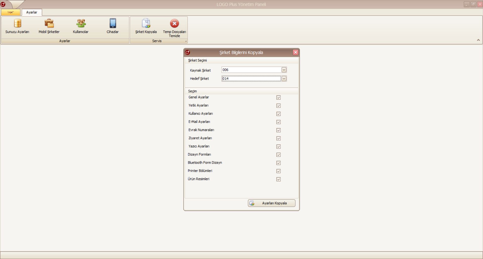Click into the Hedef Şirket text field
The width and height of the screenshot is (483, 259).
click(251, 79)
